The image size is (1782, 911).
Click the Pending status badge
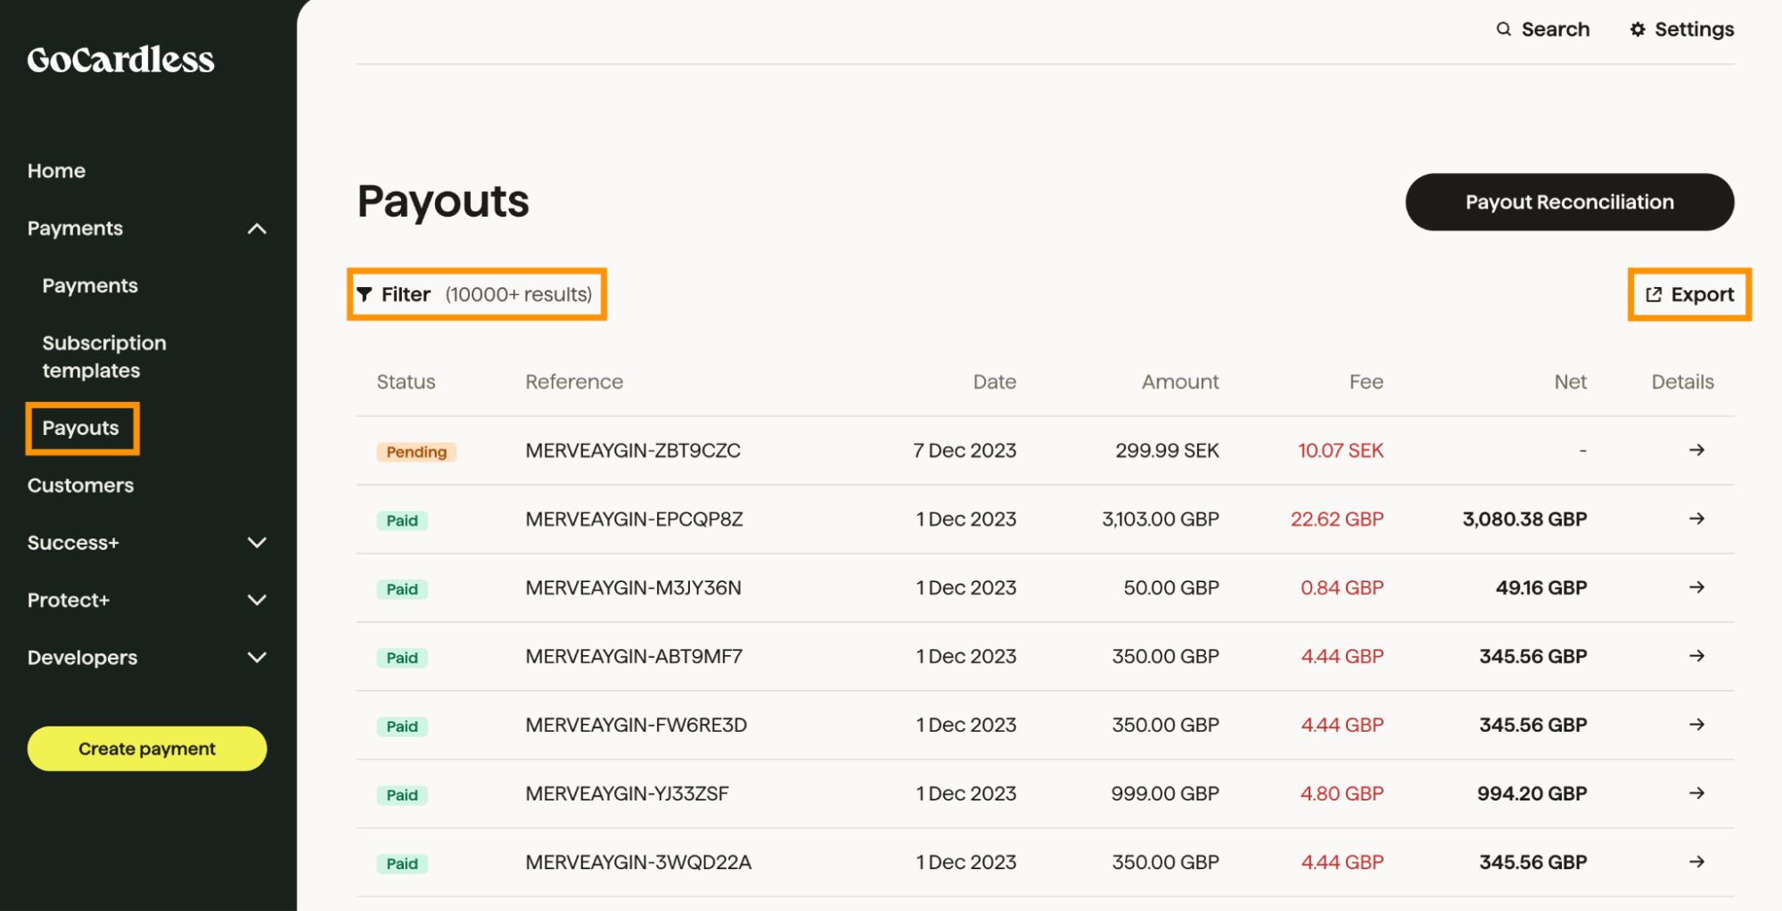click(x=415, y=451)
